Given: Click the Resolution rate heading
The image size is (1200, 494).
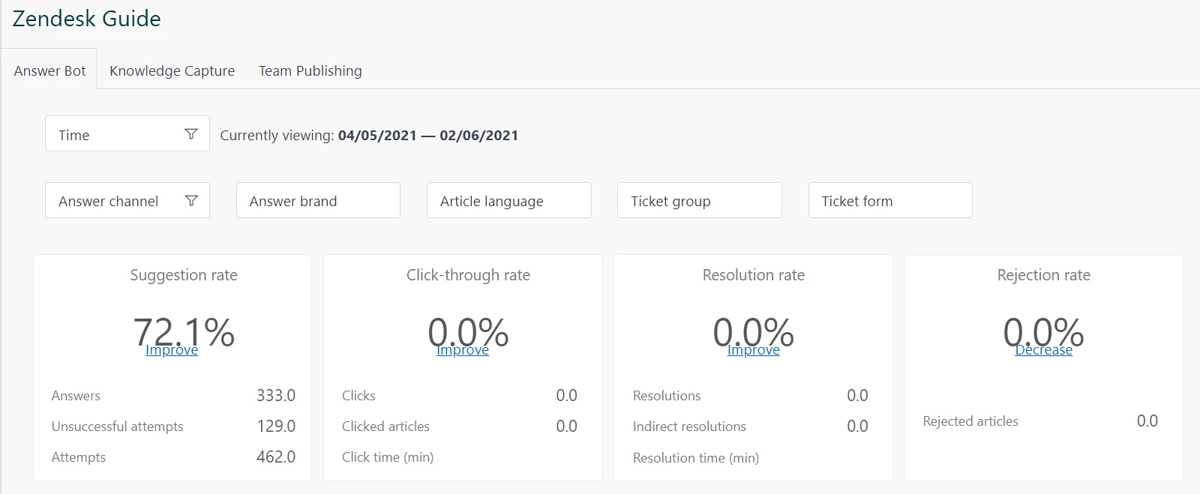Looking at the screenshot, I should tap(754, 275).
